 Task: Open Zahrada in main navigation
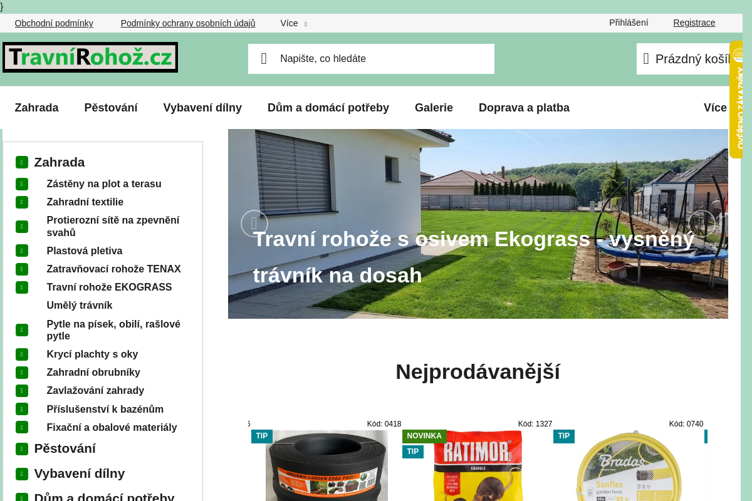(36, 108)
